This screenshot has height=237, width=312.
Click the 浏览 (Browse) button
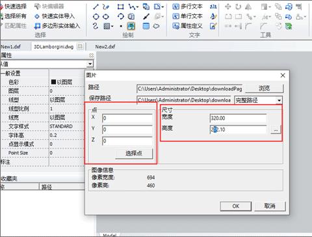click(x=264, y=88)
